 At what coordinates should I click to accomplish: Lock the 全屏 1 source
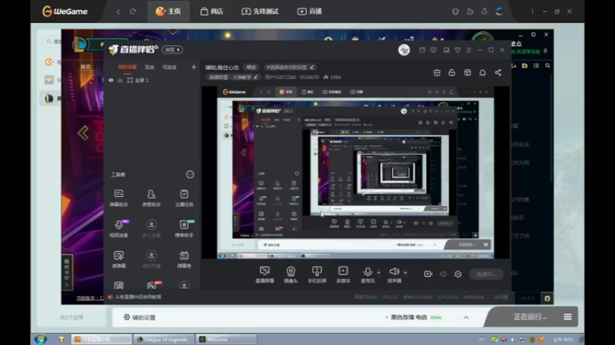(121, 80)
